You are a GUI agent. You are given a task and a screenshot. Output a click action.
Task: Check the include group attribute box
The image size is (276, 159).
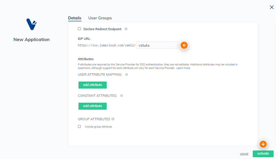(x=79, y=126)
